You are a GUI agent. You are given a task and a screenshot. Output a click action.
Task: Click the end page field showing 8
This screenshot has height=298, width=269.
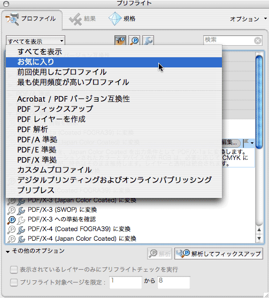(x=174, y=282)
